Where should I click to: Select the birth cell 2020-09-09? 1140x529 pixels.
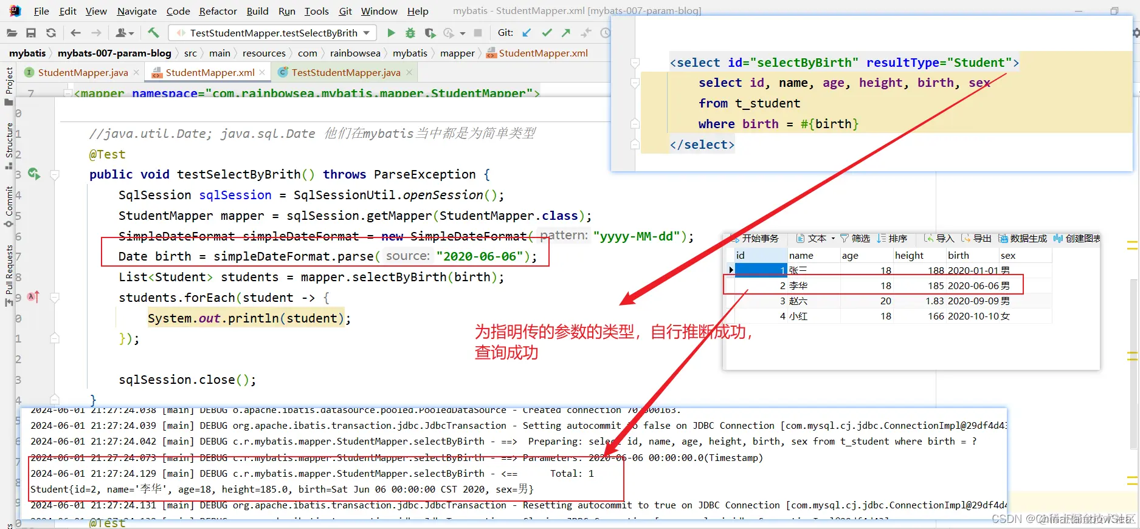pos(972,301)
